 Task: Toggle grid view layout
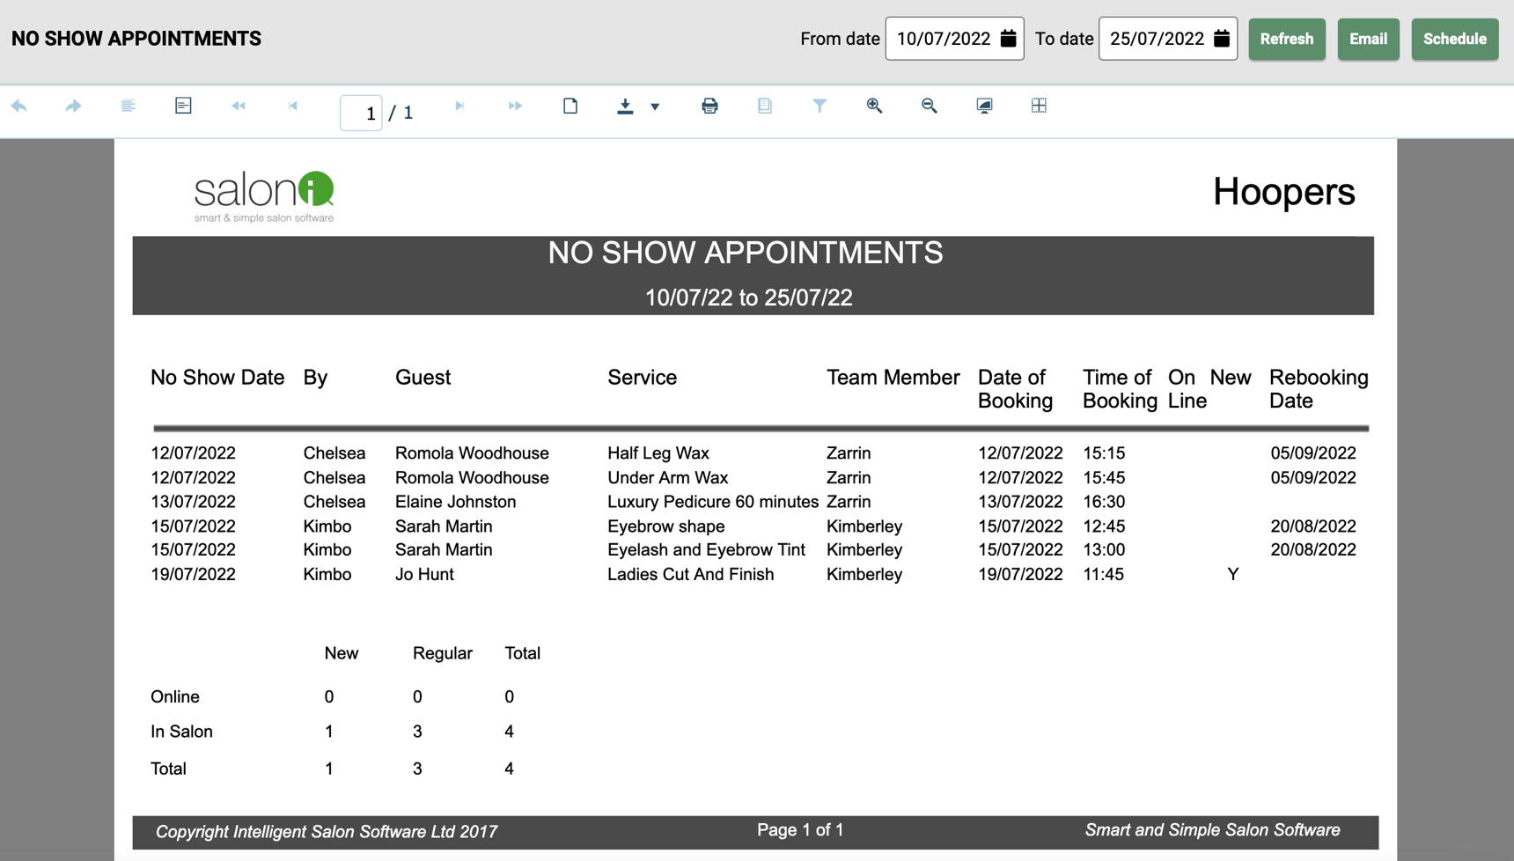[1039, 106]
